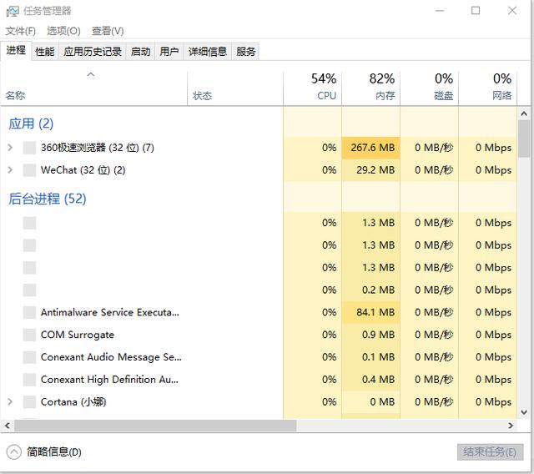
Task: Click the horizontal scrollbar left arrow
Action: coord(8,426)
